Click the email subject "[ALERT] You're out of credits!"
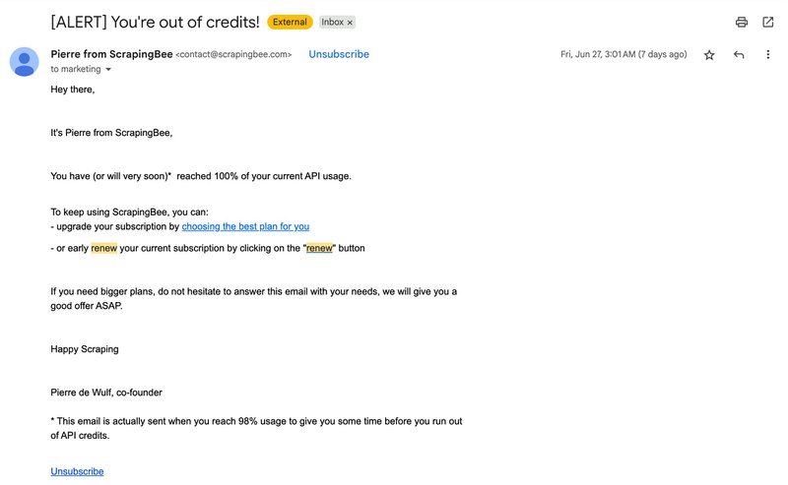The image size is (788, 485). click(x=155, y=22)
